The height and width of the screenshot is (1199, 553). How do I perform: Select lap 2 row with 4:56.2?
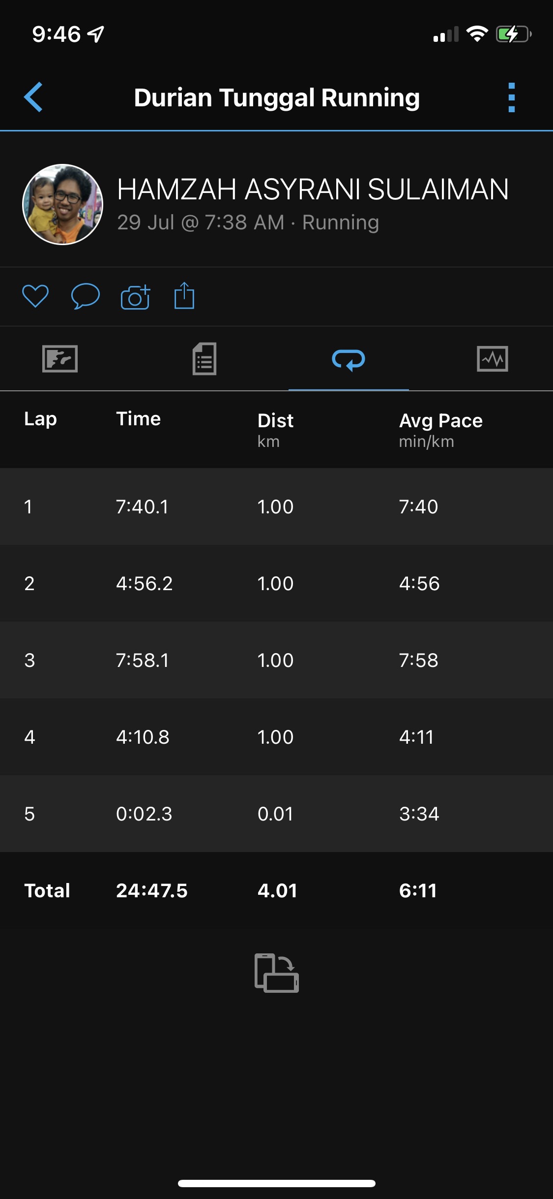[276, 583]
